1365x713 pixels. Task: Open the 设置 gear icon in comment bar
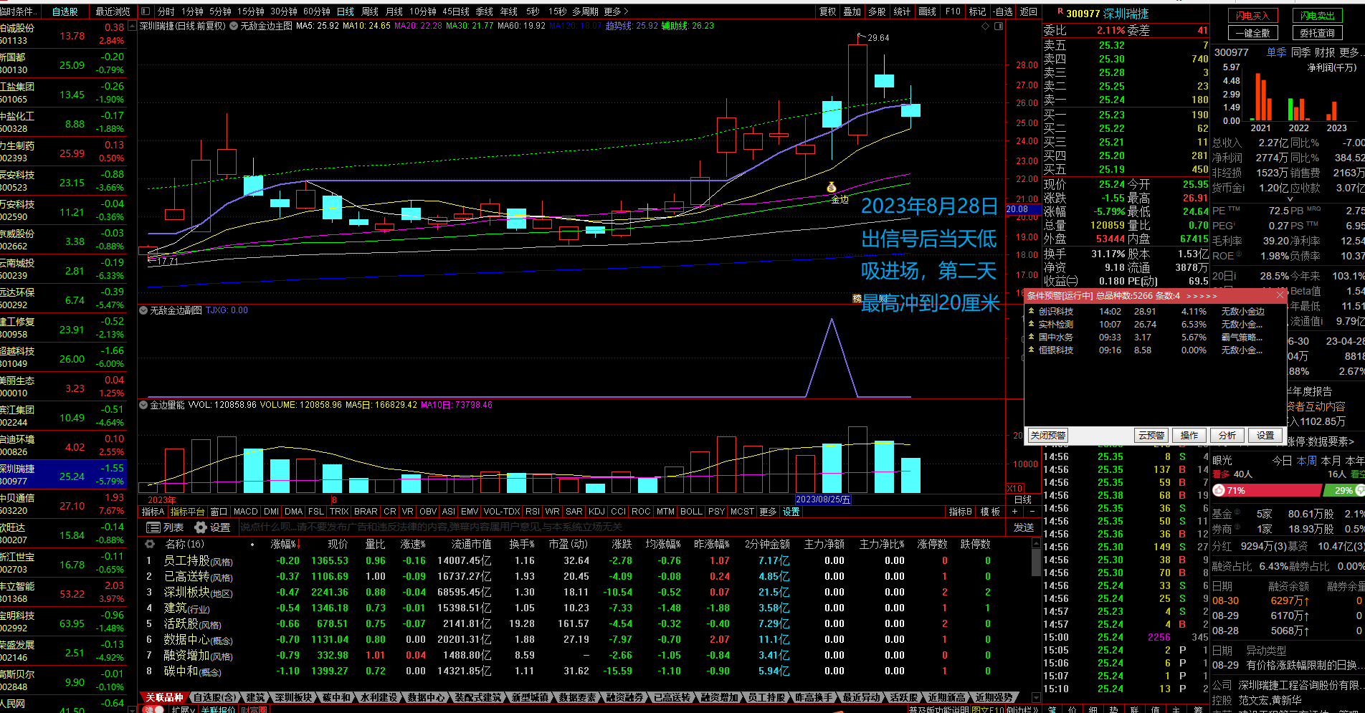coord(201,527)
